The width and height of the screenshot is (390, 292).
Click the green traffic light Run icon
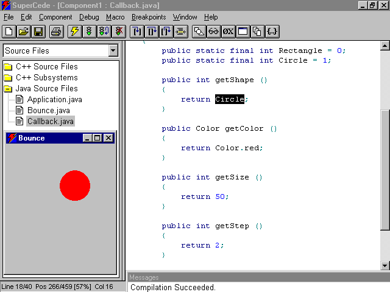click(90, 32)
